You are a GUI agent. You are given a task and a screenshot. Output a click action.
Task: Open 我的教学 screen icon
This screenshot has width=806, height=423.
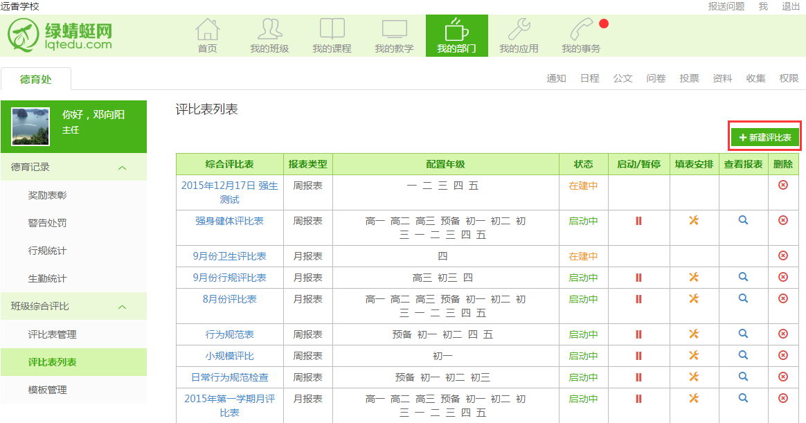coord(394,30)
